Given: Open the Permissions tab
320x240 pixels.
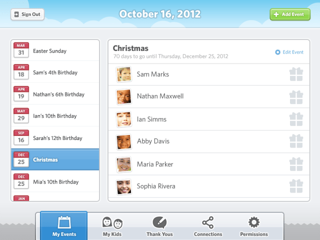Looking at the screenshot, I should tap(254, 226).
